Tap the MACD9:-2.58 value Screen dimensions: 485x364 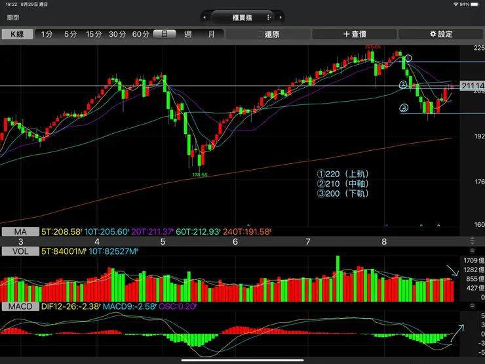[129, 306]
